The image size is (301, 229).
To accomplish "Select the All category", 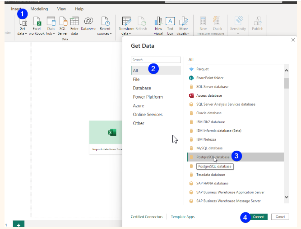I will point(156,70).
